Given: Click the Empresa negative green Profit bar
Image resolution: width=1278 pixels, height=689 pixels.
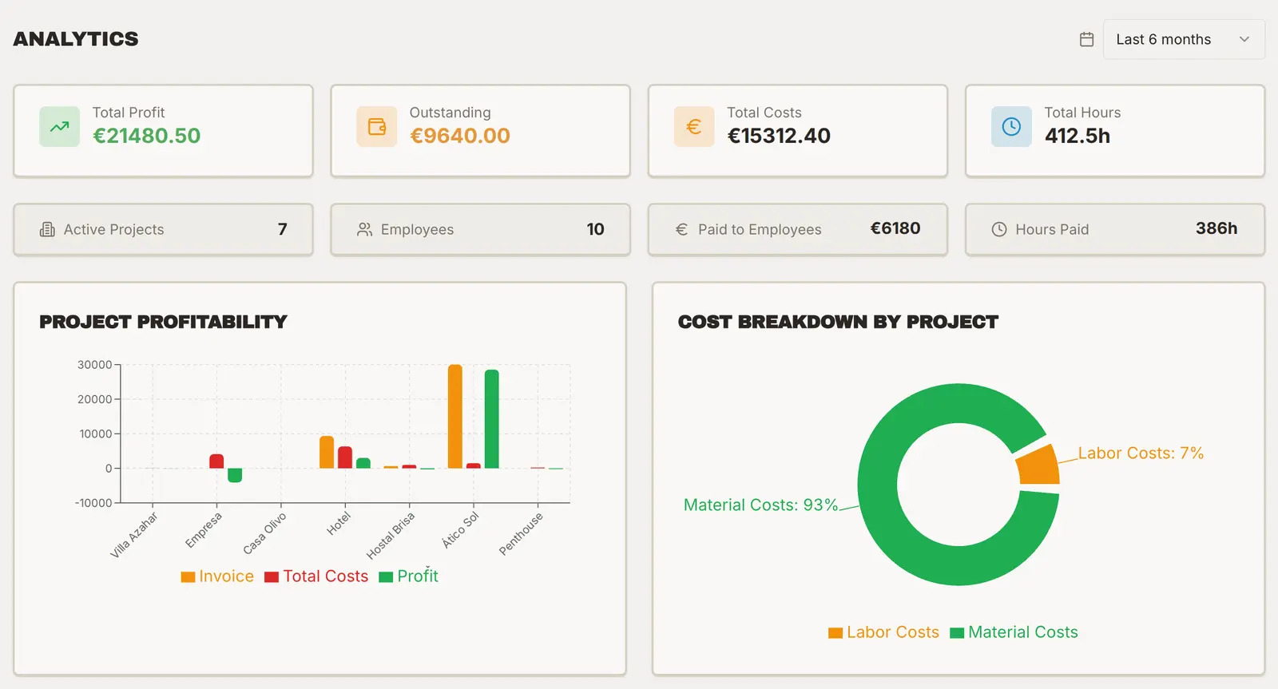Looking at the screenshot, I should click(235, 475).
